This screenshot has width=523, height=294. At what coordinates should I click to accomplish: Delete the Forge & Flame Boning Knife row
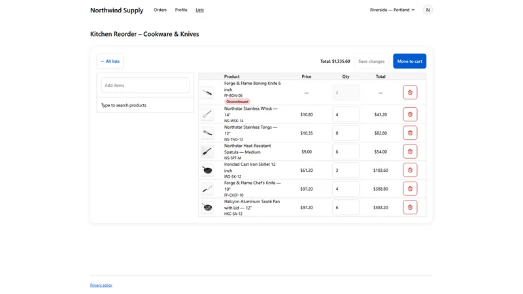coord(410,92)
